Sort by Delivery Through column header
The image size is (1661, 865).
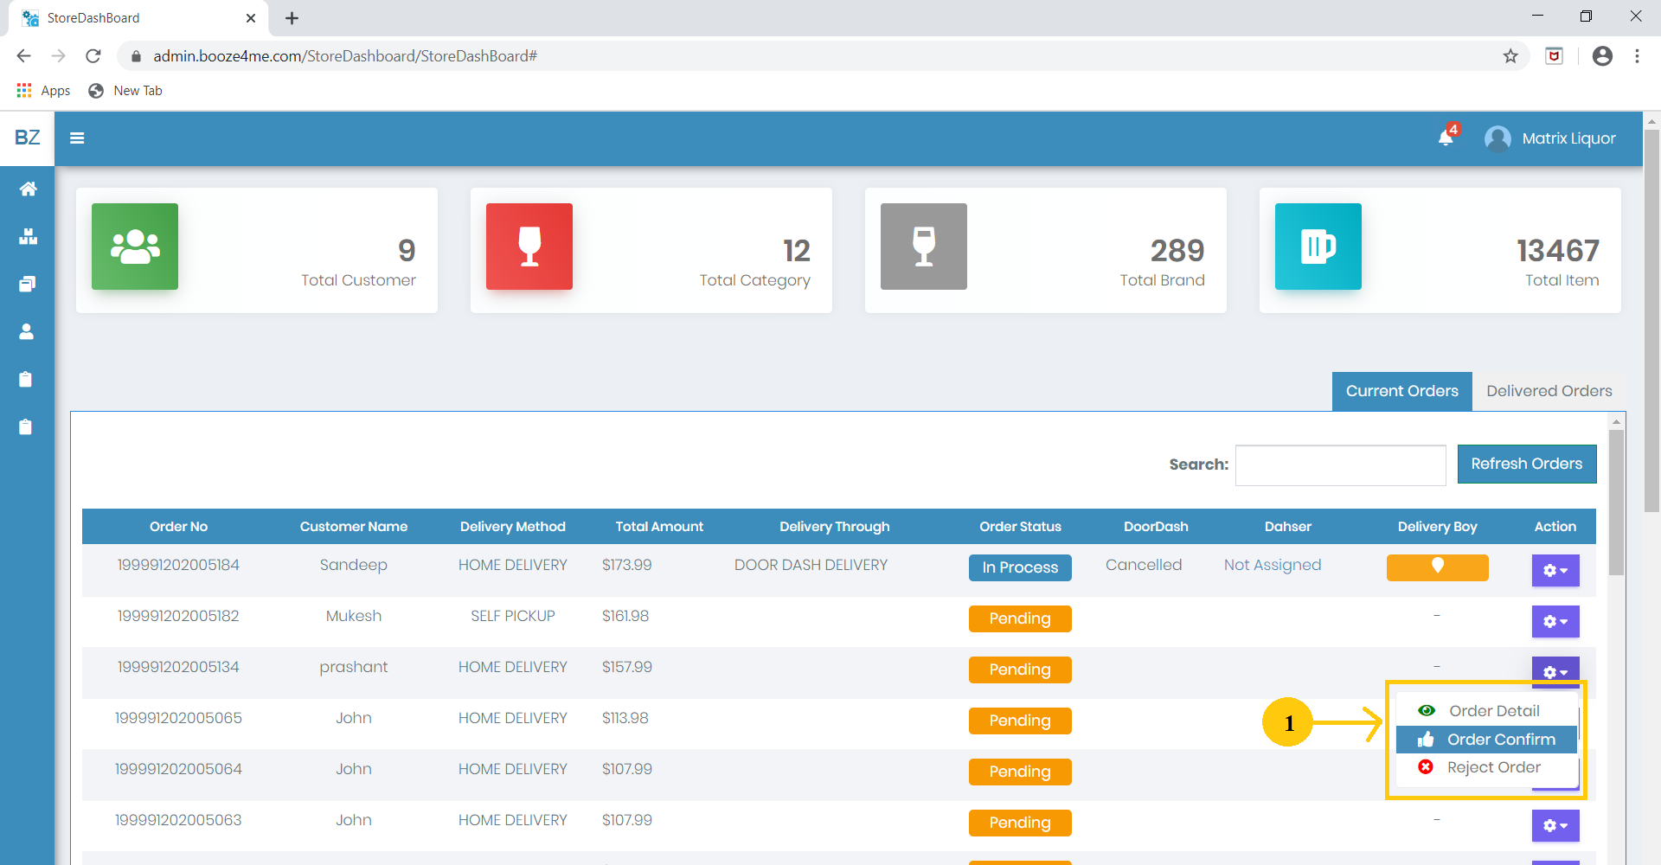pyautogui.click(x=834, y=527)
